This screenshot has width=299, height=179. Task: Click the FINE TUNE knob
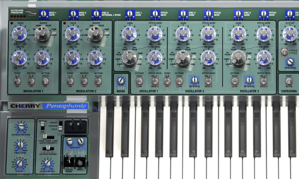coord(20,145)
